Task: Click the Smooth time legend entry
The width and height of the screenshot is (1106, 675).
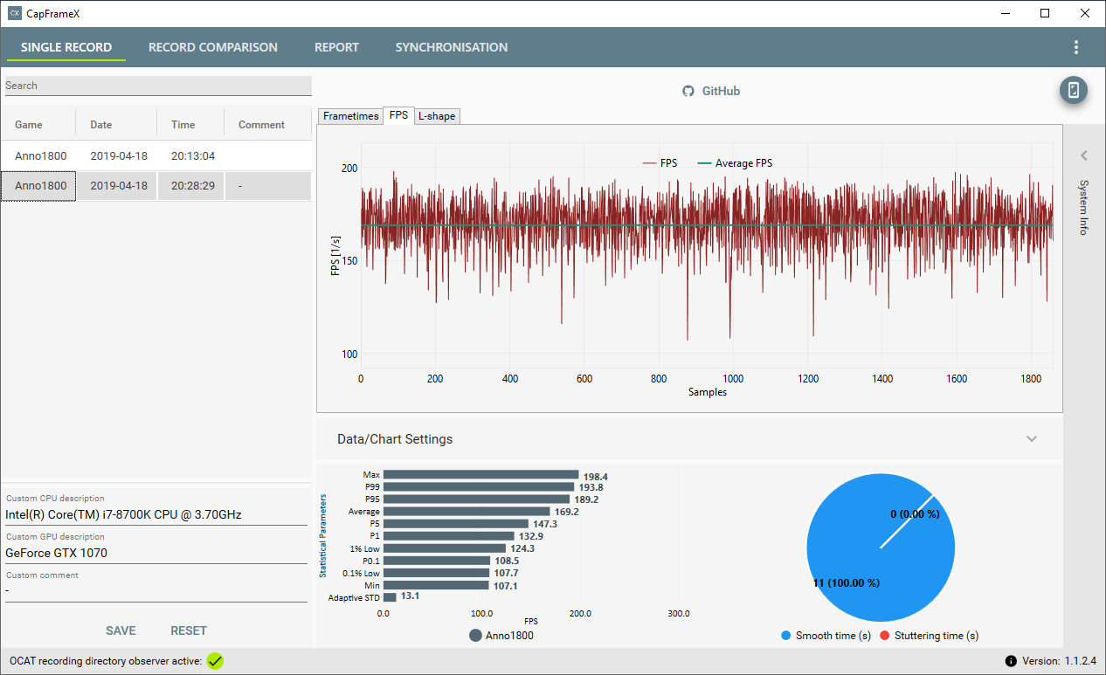Action: 826,636
